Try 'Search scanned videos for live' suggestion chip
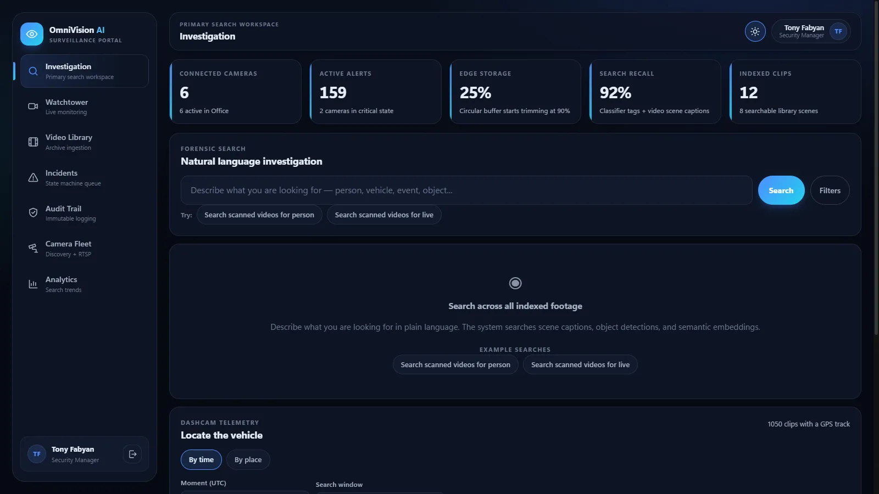This screenshot has height=494, width=879. (384, 215)
